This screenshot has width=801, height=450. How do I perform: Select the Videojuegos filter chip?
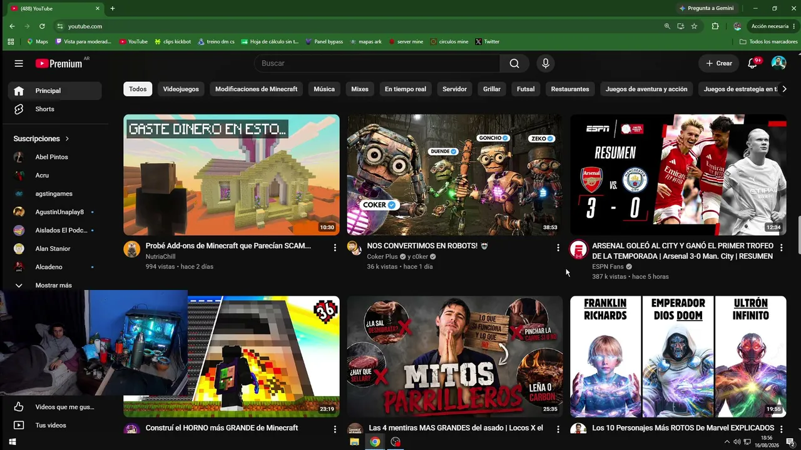[181, 89]
